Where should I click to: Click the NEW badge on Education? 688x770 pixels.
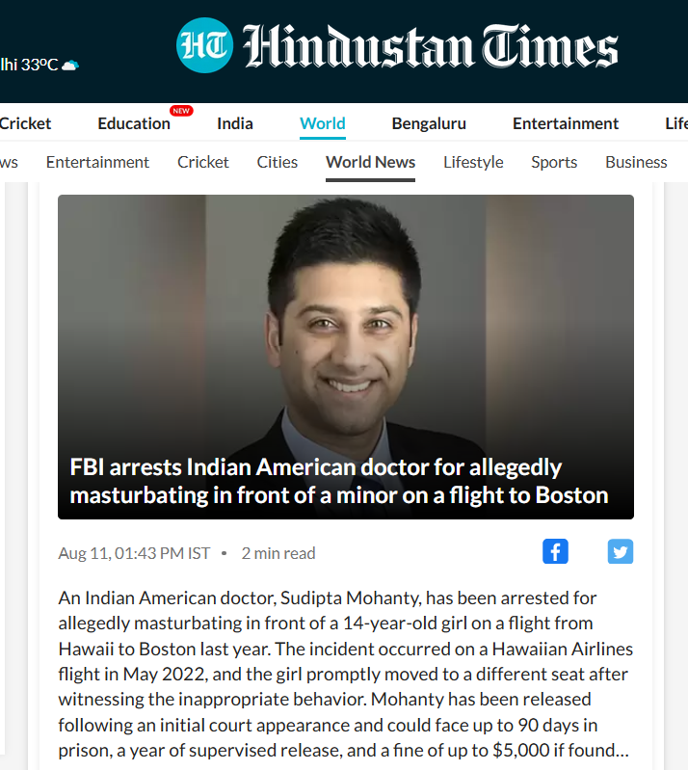pyautogui.click(x=181, y=111)
